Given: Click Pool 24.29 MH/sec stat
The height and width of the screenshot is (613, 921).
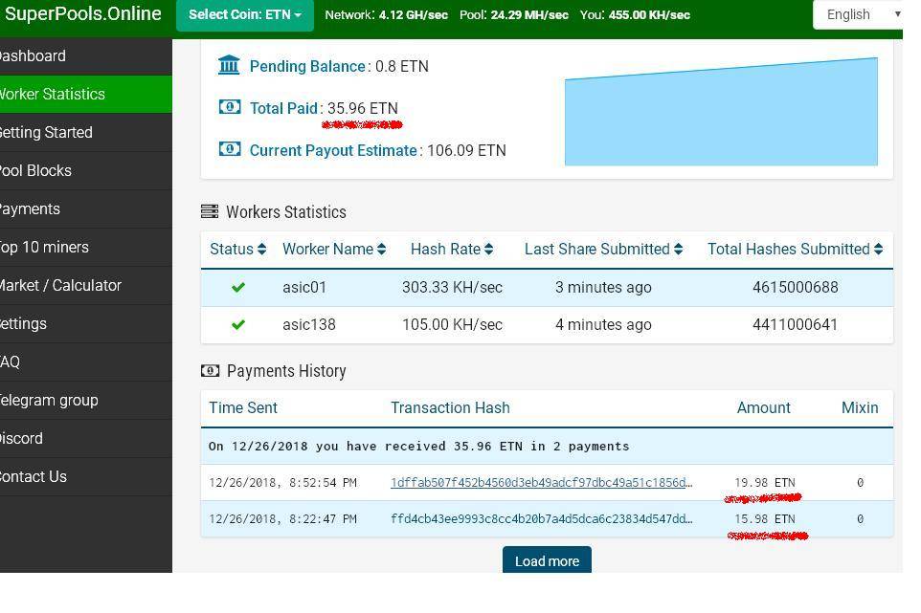Looking at the screenshot, I should pyautogui.click(x=514, y=14).
